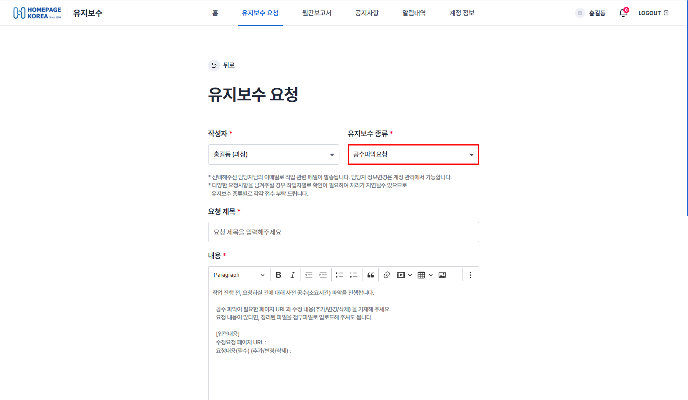Increase indent in the text editor
Screen dimensions: 688x400
click(323, 274)
